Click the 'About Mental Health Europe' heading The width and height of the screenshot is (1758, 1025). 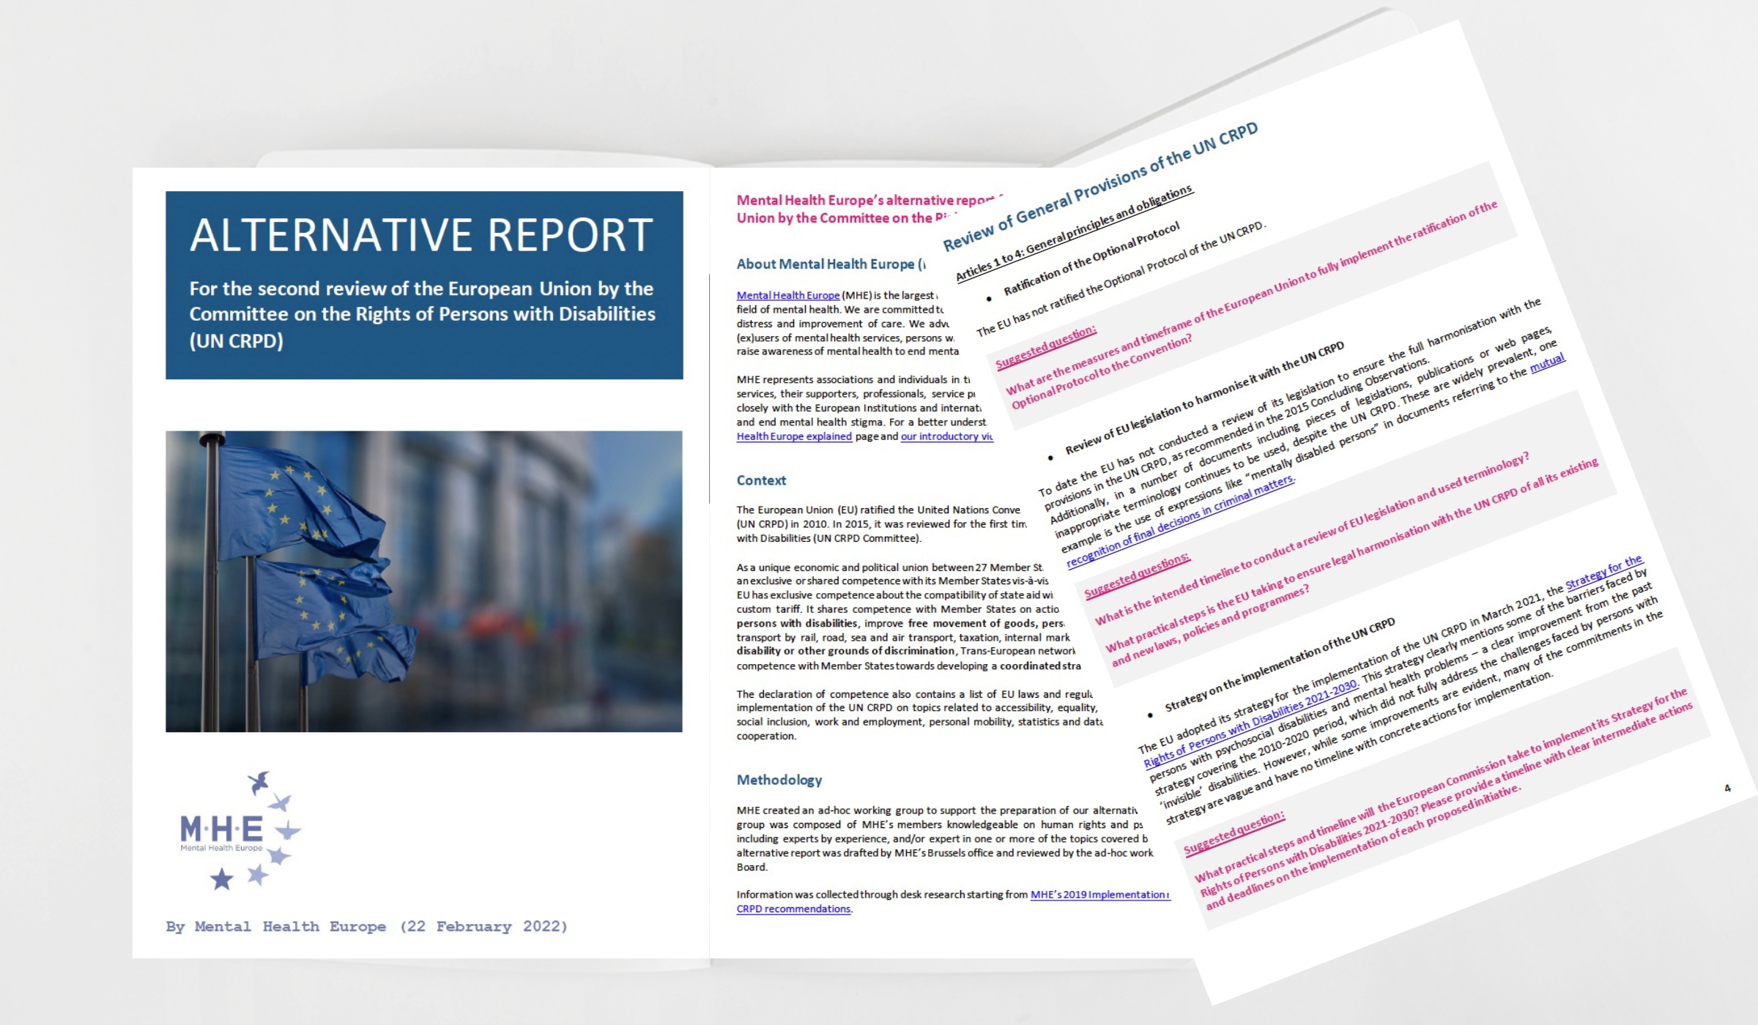click(x=831, y=264)
